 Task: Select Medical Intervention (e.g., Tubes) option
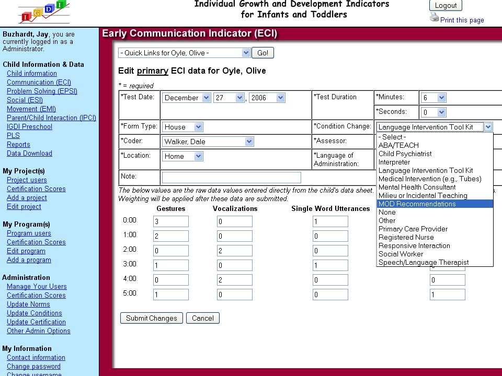[x=435, y=179]
